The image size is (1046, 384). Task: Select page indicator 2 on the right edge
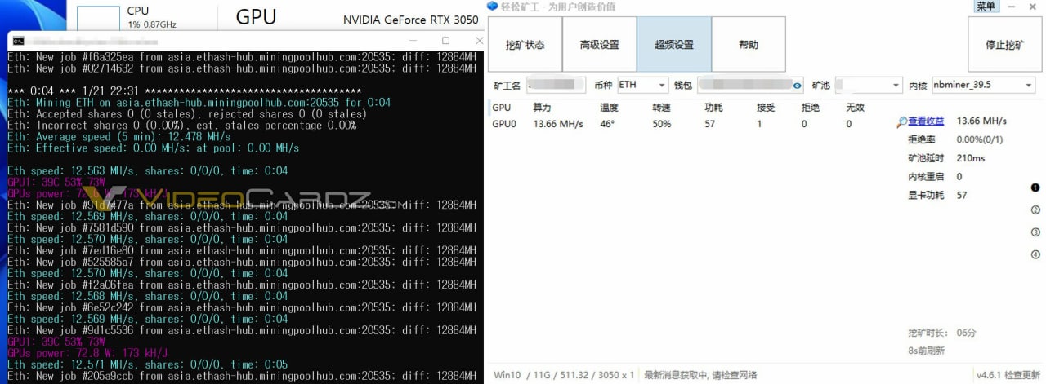click(x=1035, y=210)
